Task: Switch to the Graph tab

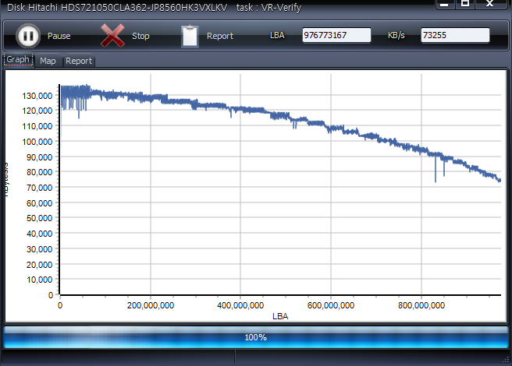Action: click(x=18, y=60)
